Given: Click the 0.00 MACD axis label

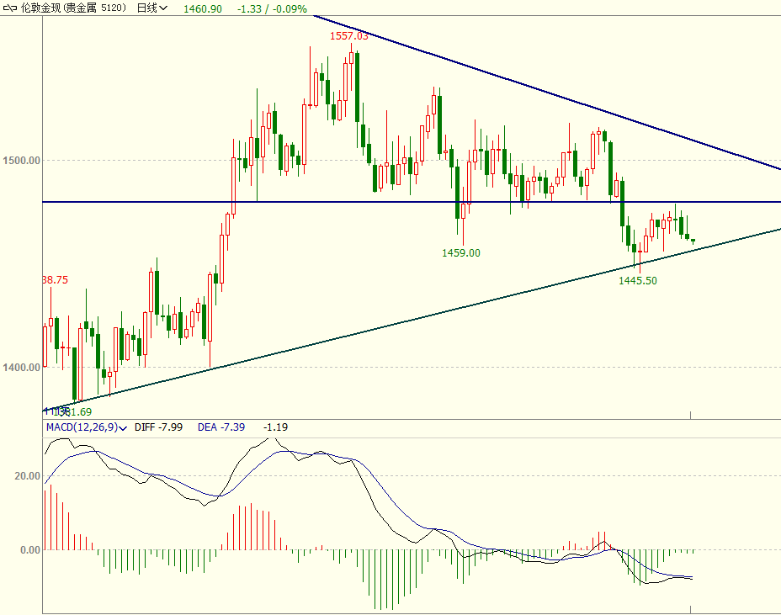Looking at the screenshot, I should pyautogui.click(x=30, y=549).
